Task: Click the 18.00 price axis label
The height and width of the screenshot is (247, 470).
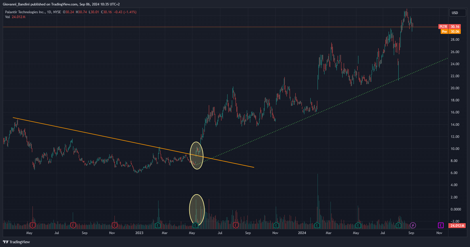Action: click(455, 100)
